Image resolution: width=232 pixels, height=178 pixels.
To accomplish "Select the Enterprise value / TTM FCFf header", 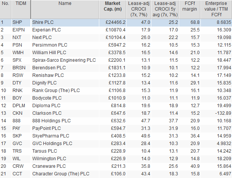I will click(x=216, y=9).
